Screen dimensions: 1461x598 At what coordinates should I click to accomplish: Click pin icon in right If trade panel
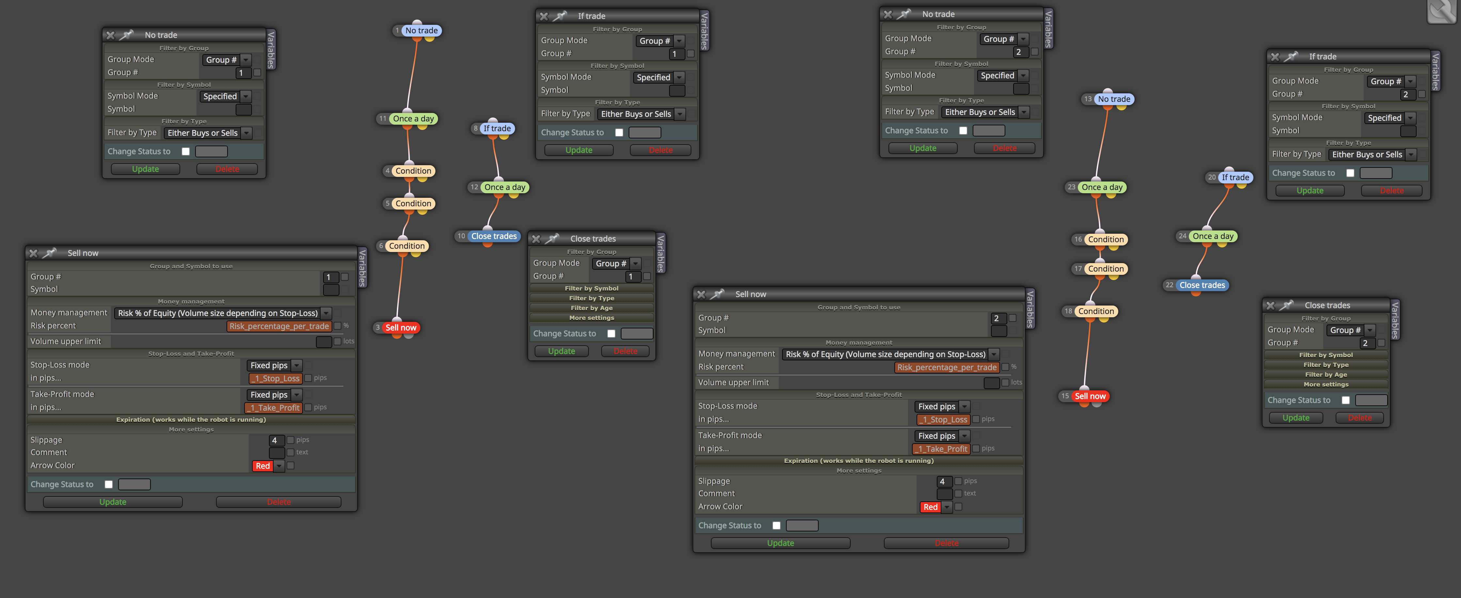point(1291,57)
